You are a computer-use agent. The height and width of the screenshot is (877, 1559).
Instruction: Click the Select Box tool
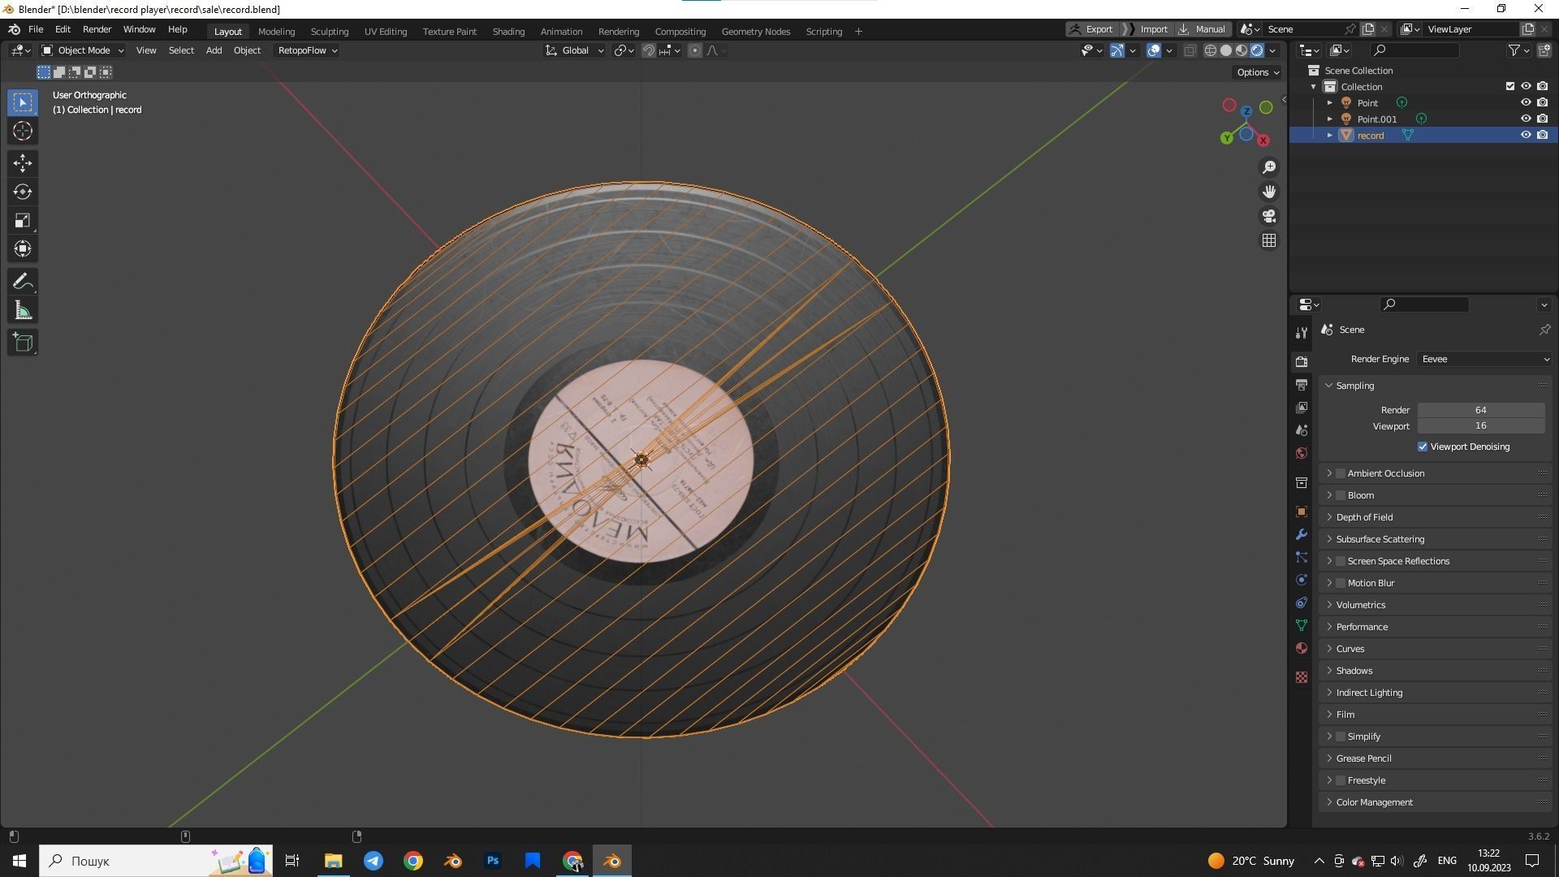click(23, 102)
